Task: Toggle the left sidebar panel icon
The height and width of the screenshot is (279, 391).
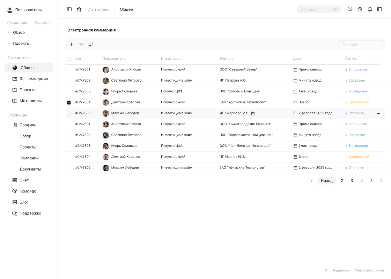Action: (69, 9)
